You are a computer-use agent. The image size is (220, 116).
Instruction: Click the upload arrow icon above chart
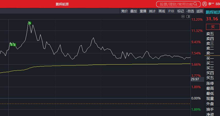[183, 17]
